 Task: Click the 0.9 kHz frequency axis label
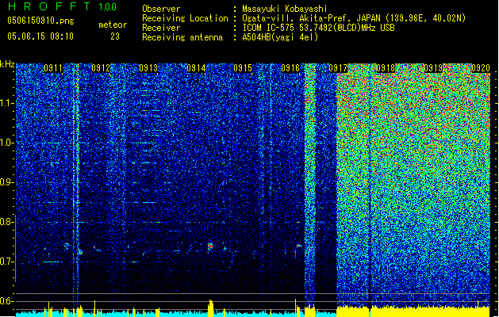[7, 182]
